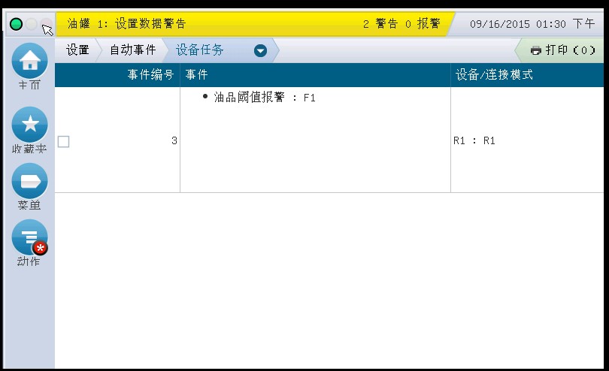This screenshot has width=609, height=371.
Task: Expand the 设备任务 dropdown arrow
Action: pyautogui.click(x=260, y=50)
